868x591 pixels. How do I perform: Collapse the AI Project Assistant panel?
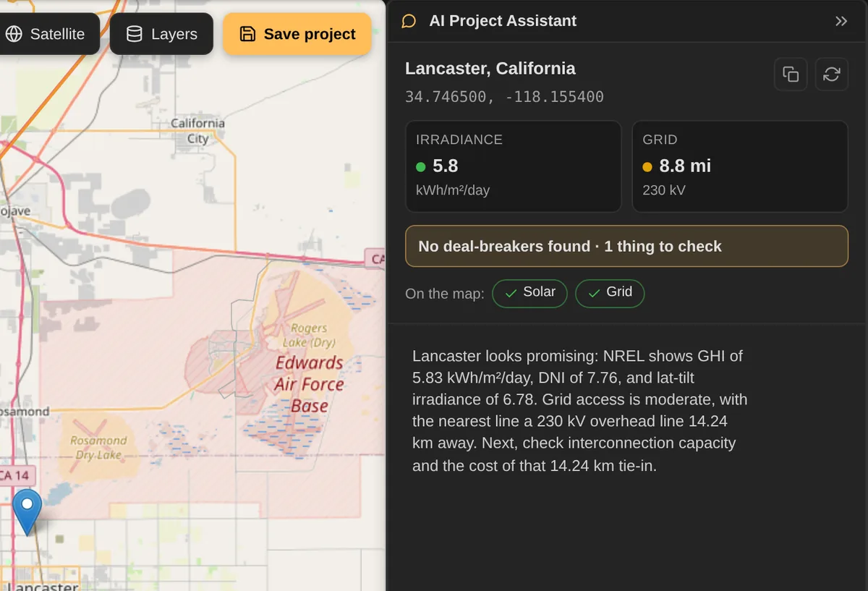(x=841, y=21)
